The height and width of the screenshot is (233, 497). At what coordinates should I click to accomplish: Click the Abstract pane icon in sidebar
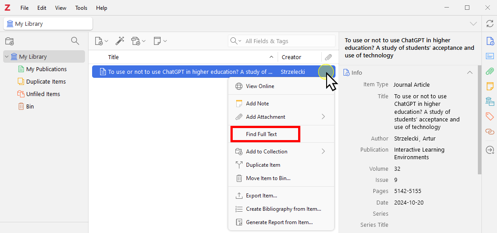pyautogui.click(x=489, y=56)
